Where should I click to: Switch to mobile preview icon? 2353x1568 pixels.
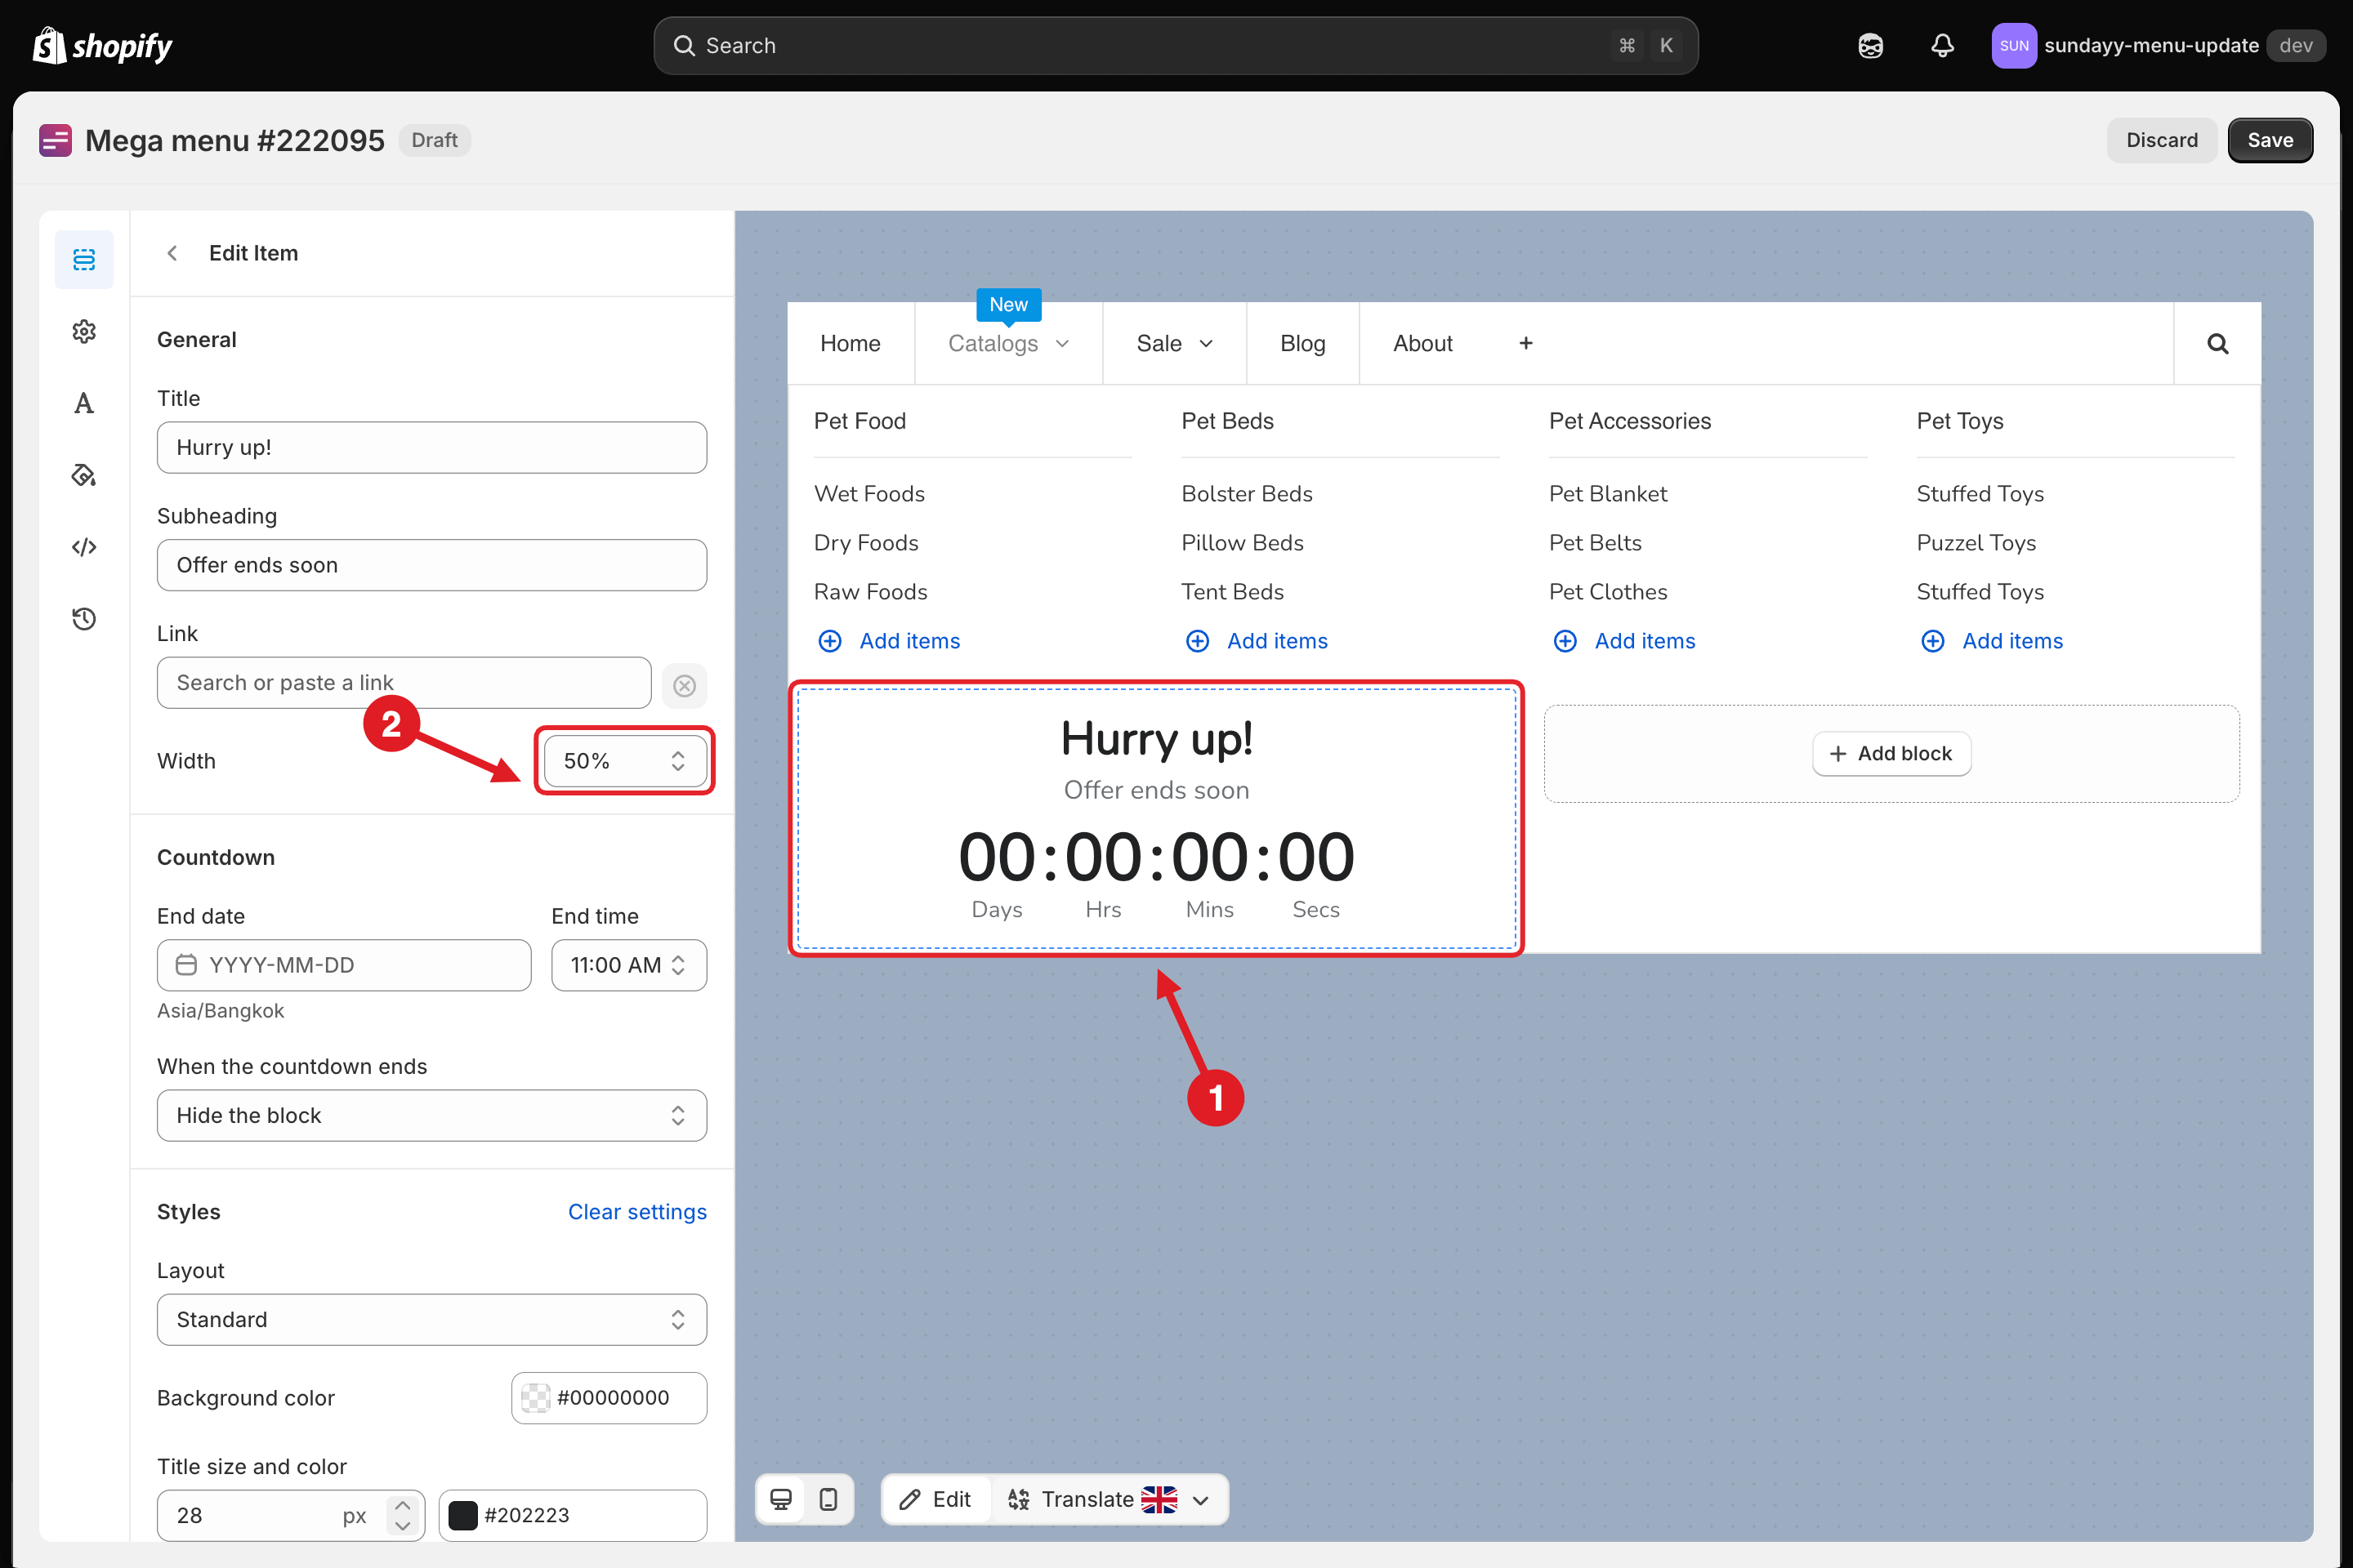click(828, 1499)
